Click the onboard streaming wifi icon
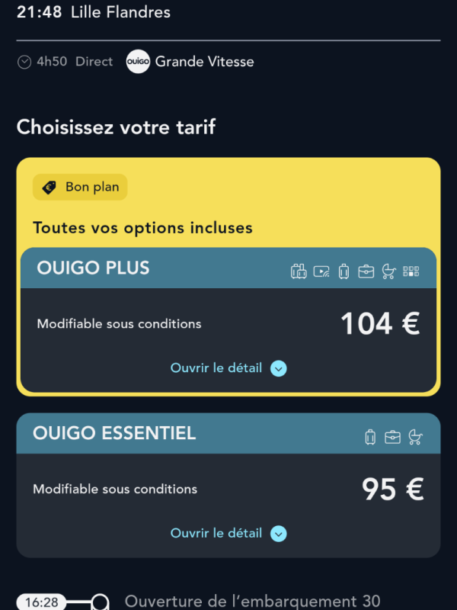 [321, 271]
